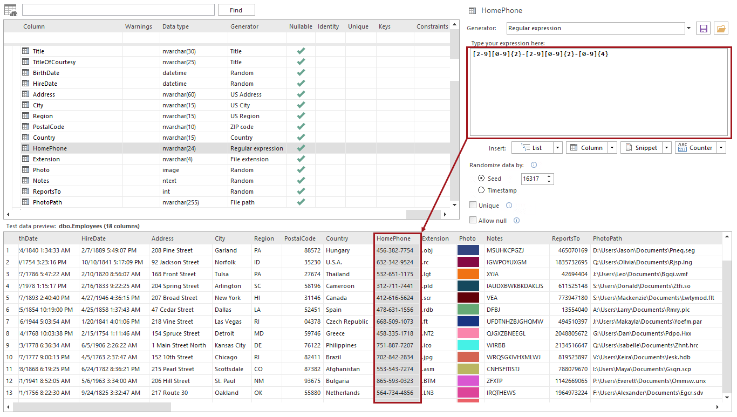Open the Generator dropdown arrow
The width and height of the screenshot is (737, 417).
[688, 29]
